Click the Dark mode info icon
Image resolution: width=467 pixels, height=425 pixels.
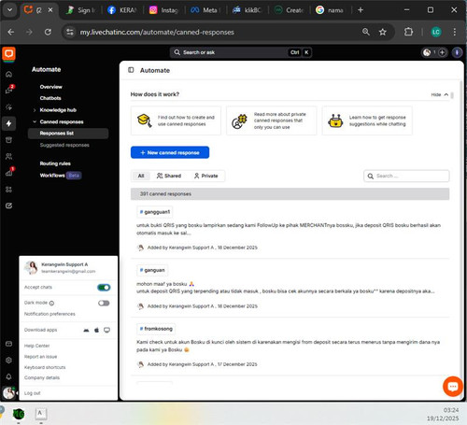(51, 303)
